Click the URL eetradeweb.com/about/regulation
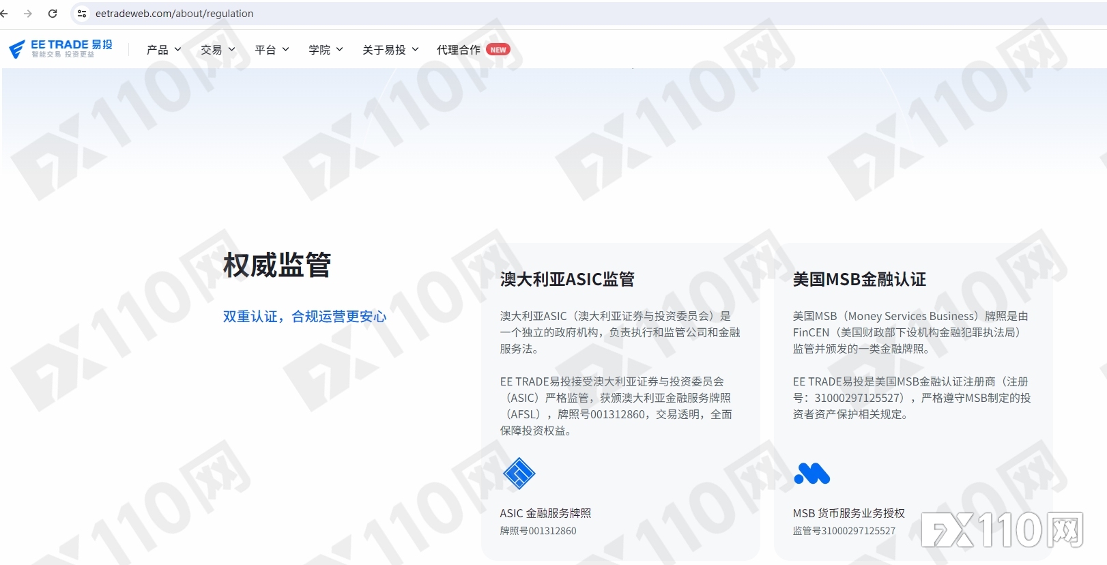 tap(174, 14)
